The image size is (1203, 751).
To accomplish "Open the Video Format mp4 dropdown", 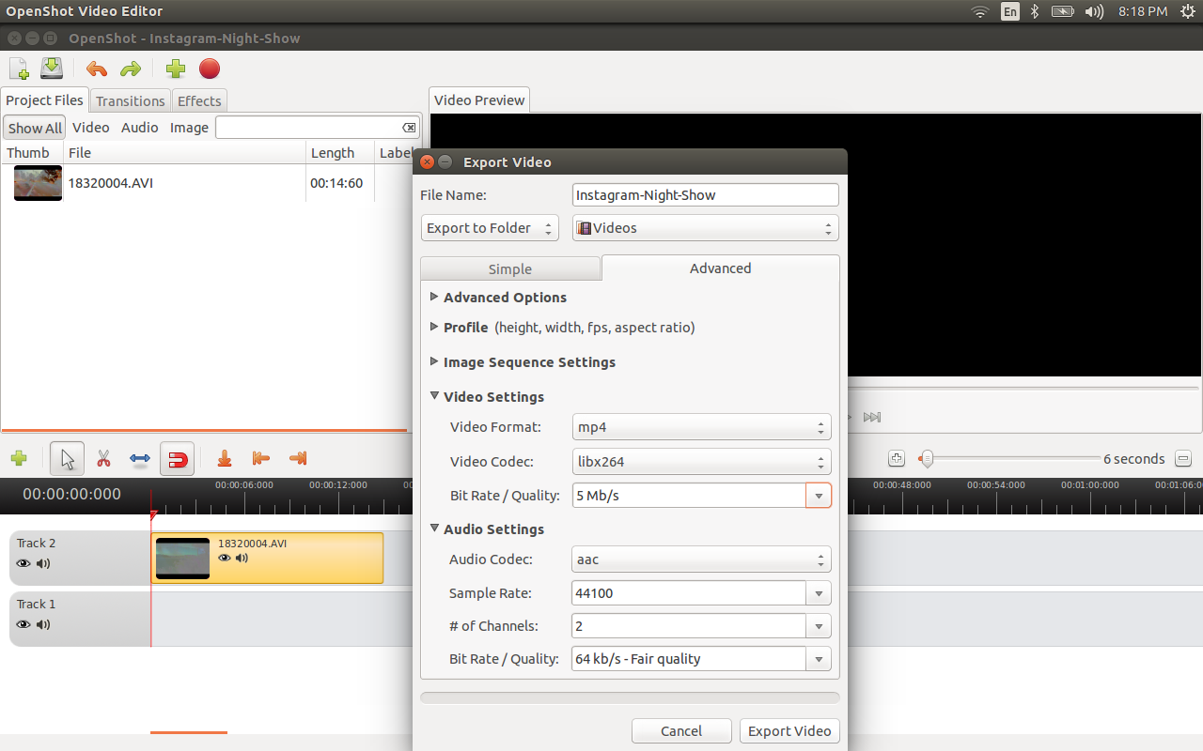I will 702,427.
